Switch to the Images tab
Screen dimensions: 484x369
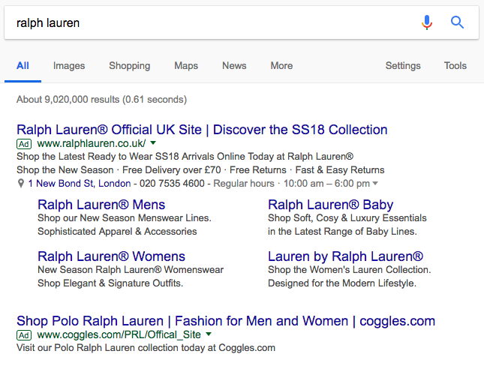69,66
